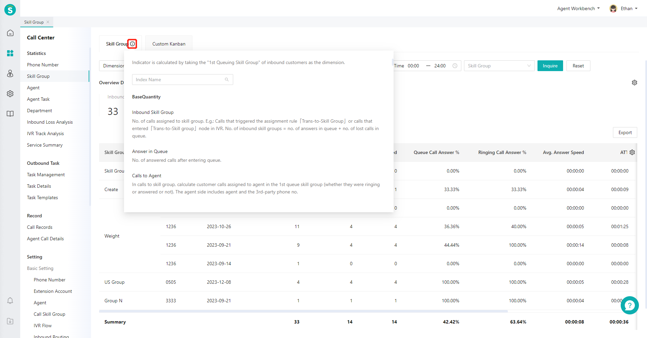Click the Reset button

click(x=578, y=66)
